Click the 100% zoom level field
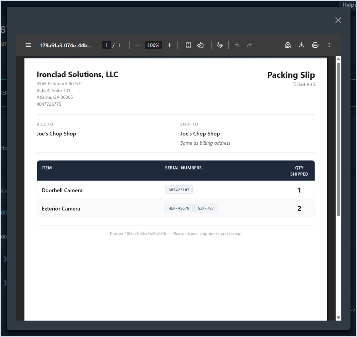Screen dimensions: 357x337 (153, 45)
